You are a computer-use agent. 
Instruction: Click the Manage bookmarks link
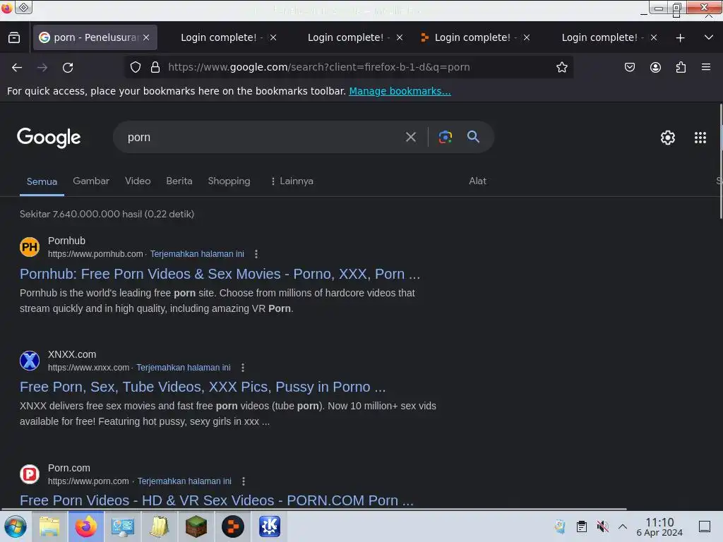400,91
